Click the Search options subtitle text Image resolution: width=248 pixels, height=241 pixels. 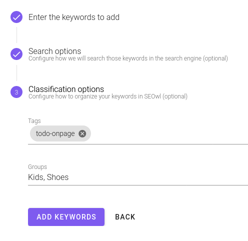pyautogui.click(x=128, y=58)
